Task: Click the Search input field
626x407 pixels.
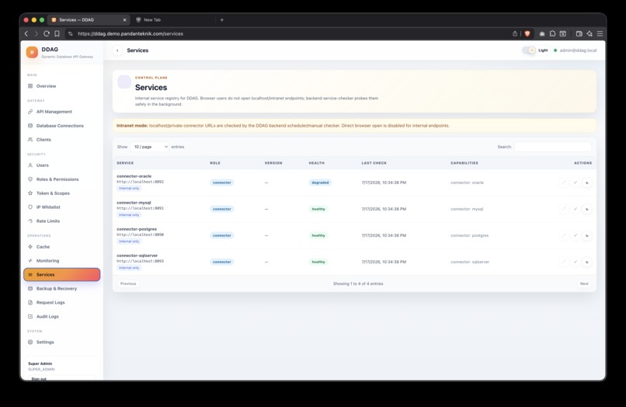Action: pyautogui.click(x=552, y=147)
